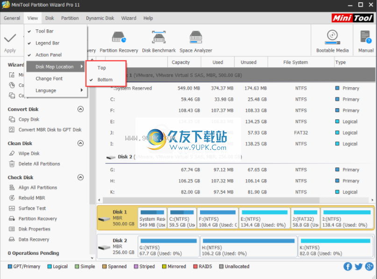Select the E:(NTFS) partition block in disk map
Screen dimensions: 377x279
coord(264,218)
